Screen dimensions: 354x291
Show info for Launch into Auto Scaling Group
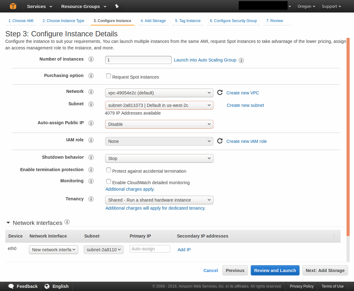pos(241,61)
